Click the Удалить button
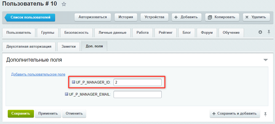275x124 pixels. point(256,17)
